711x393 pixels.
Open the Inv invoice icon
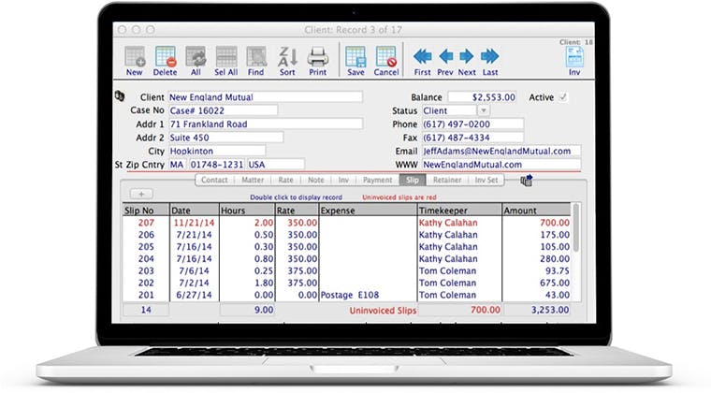pyautogui.click(x=574, y=61)
